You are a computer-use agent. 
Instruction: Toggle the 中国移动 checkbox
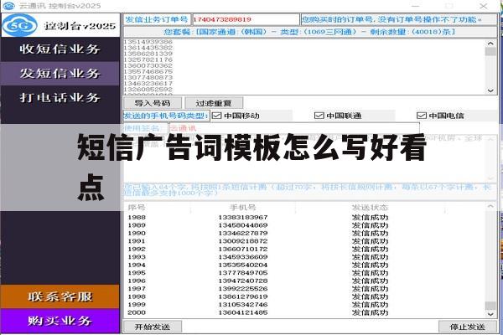[217, 116]
